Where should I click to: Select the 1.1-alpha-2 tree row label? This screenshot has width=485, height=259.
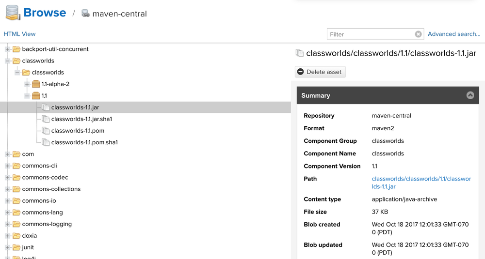coord(55,84)
